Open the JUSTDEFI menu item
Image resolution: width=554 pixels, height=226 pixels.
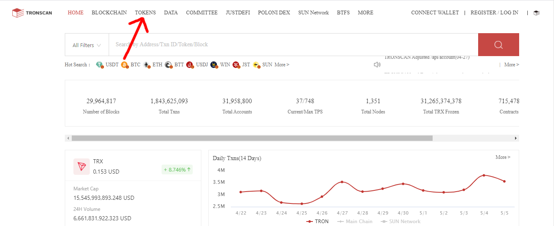pos(238,13)
